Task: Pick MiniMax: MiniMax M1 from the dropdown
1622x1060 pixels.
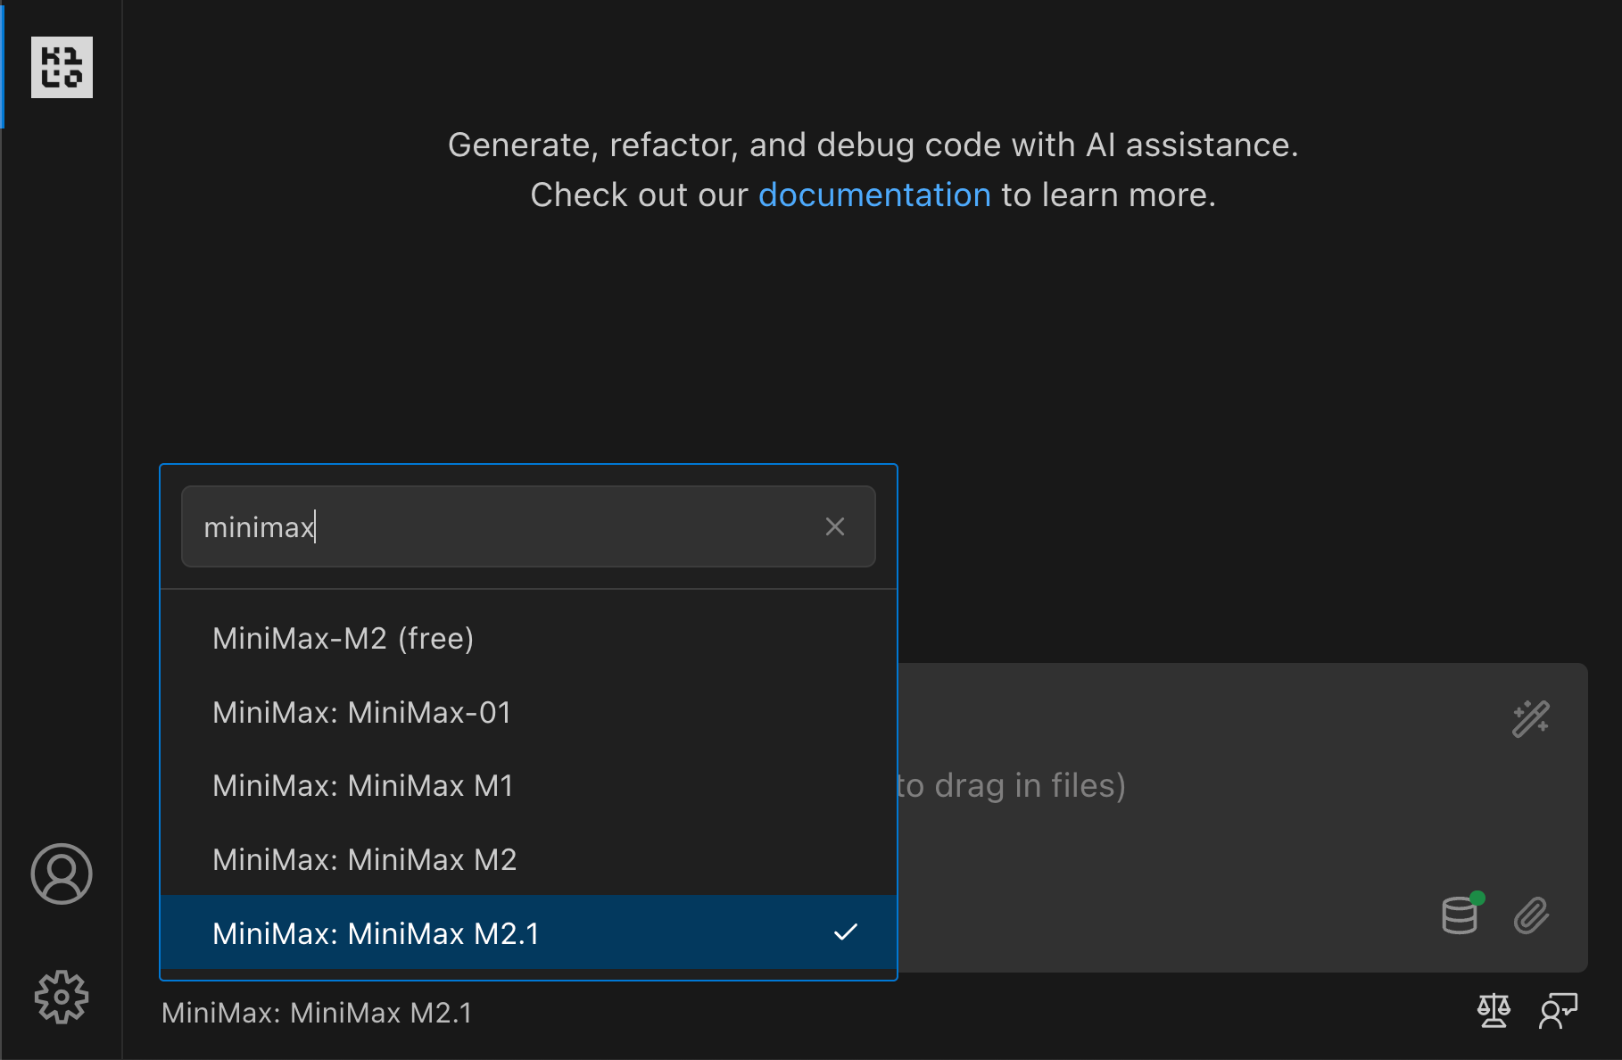Action: pyautogui.click(x=363, y=785)
